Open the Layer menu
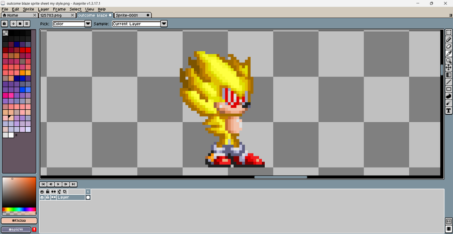The height and width of the screenshot is (234, 453). [43, 9]
